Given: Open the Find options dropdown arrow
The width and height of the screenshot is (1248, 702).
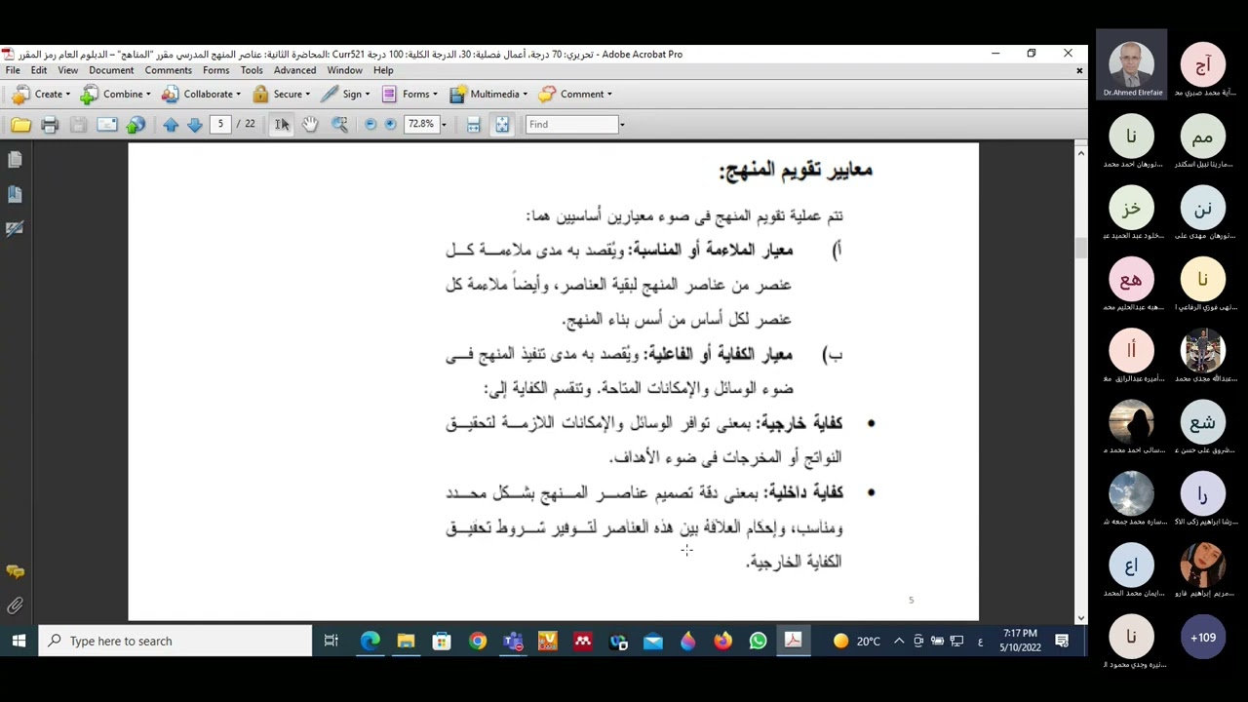Looking at the screenshot, I should (x=622, y=125).
